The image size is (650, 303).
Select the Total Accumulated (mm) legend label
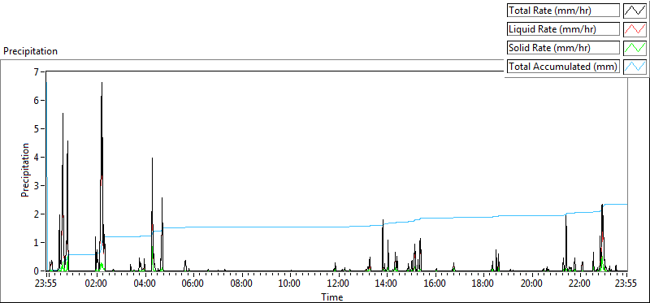(x=563, y=67)
